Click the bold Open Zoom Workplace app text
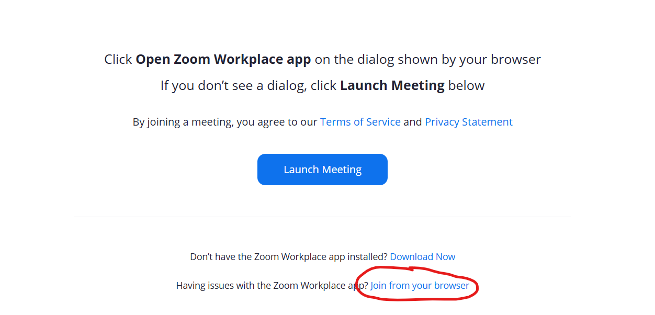This screenshot has height=315, width=655. (x=223, y=60)
